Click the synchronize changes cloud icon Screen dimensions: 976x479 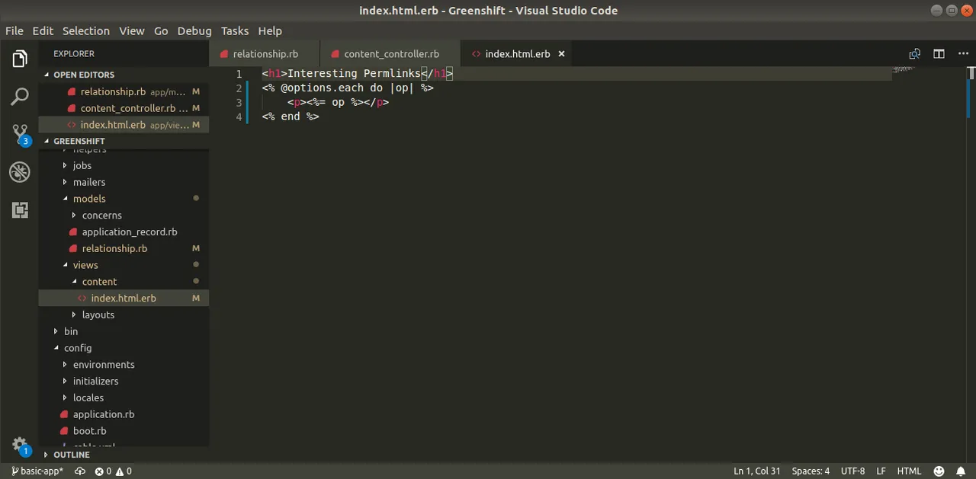(x=80, y=471)
